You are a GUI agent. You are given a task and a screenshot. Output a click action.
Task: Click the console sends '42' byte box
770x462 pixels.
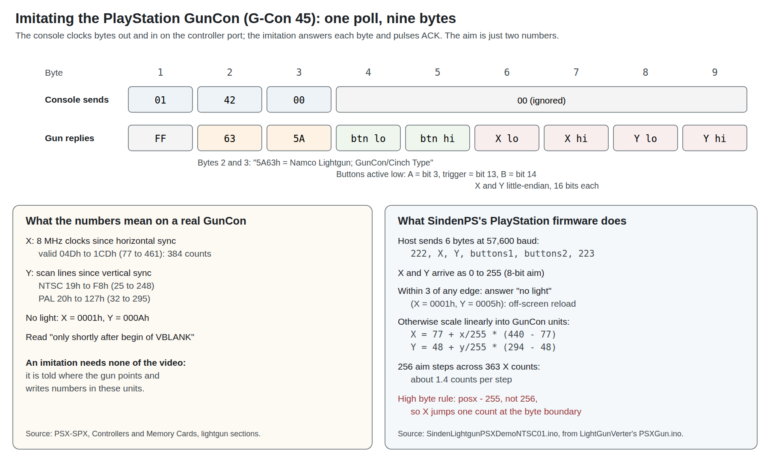pyautogui.click(x=230, y=100)
